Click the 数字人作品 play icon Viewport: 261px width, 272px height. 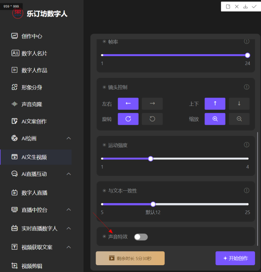point(14,70)
